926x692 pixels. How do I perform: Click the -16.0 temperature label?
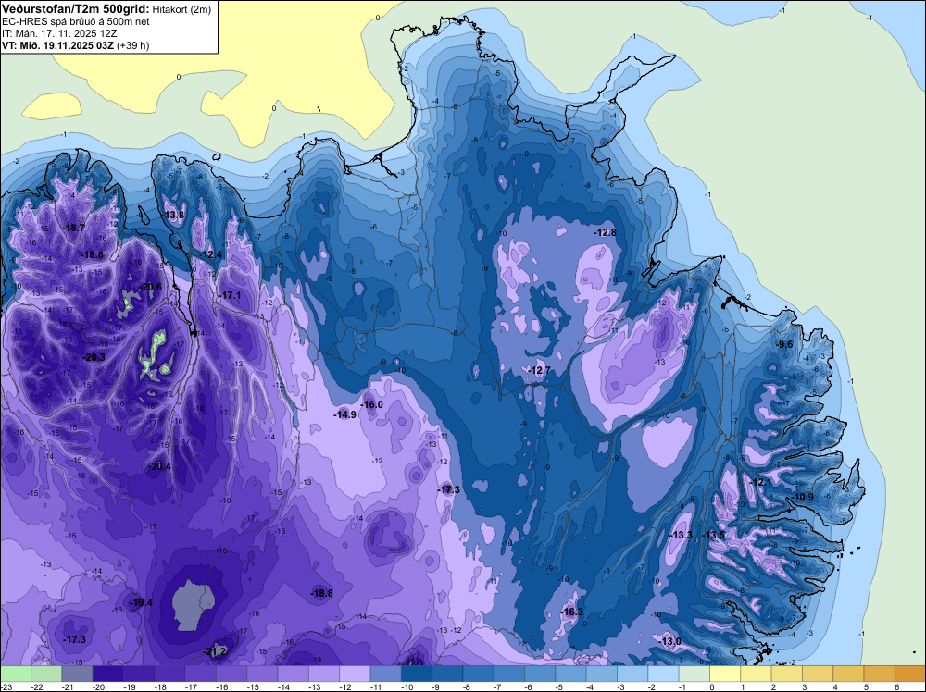coord(372,404)
